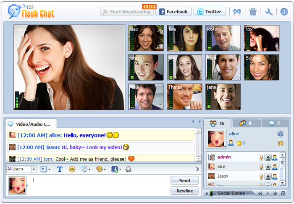Click the message text input field
The height and width of the screenshot is (204, 294).
click(x=99, y=185)
